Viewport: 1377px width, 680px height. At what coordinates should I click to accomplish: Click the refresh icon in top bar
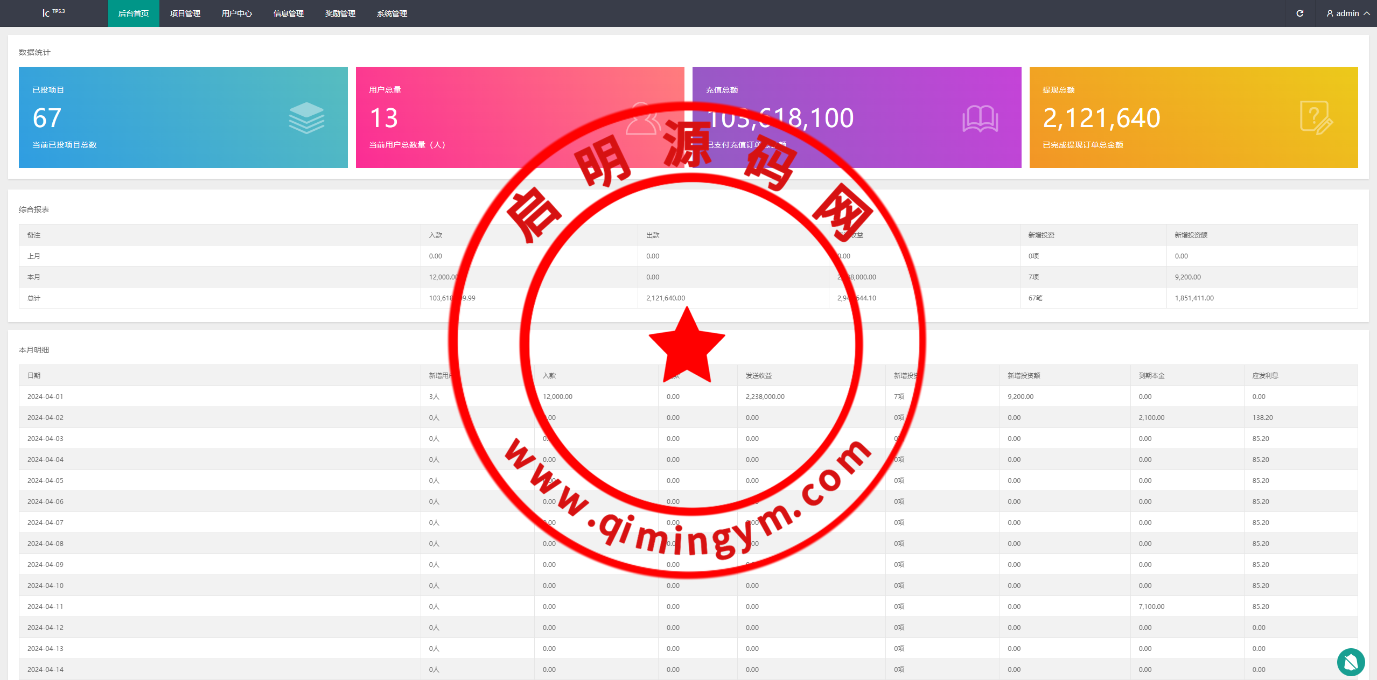pyautogui.click(x=1299, y=13)
